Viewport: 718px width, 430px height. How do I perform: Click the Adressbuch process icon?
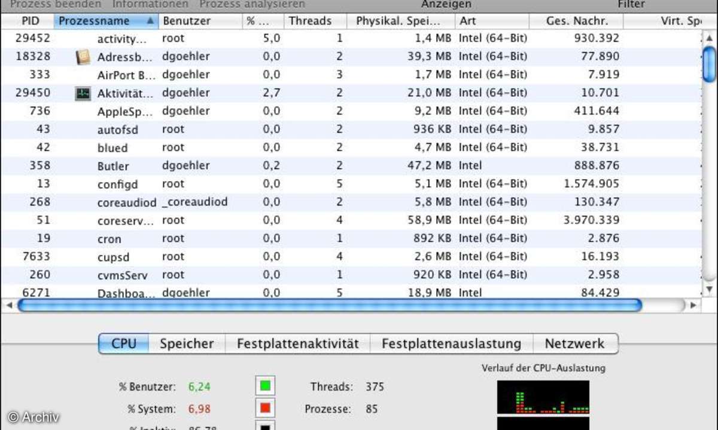pos(83,56)
